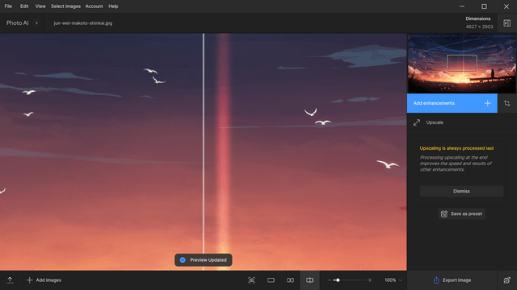Click Save as preset button
517x290 pixels.
pyautogui.click(x=461, y=213)
